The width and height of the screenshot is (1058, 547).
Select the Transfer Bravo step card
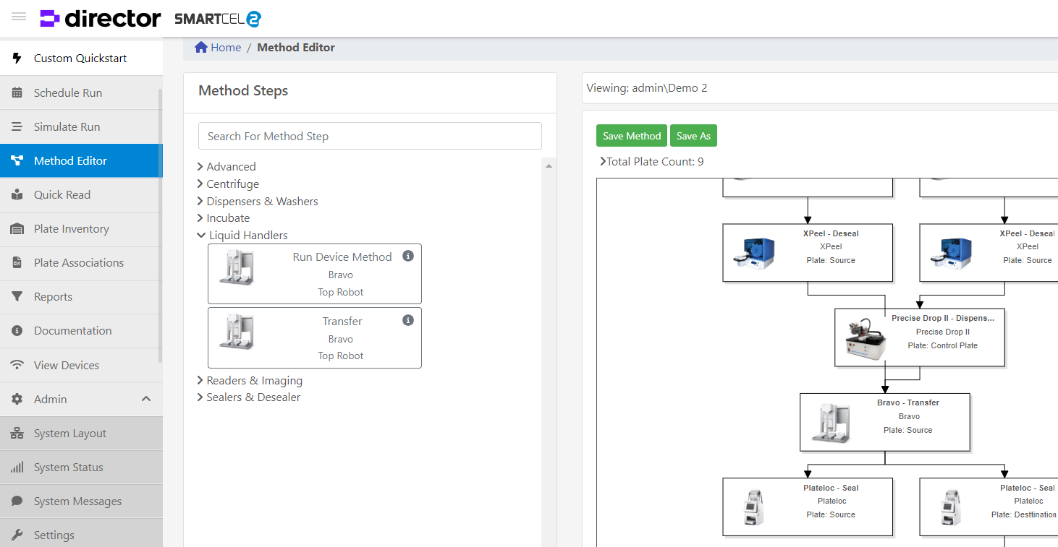click(315, 338)
